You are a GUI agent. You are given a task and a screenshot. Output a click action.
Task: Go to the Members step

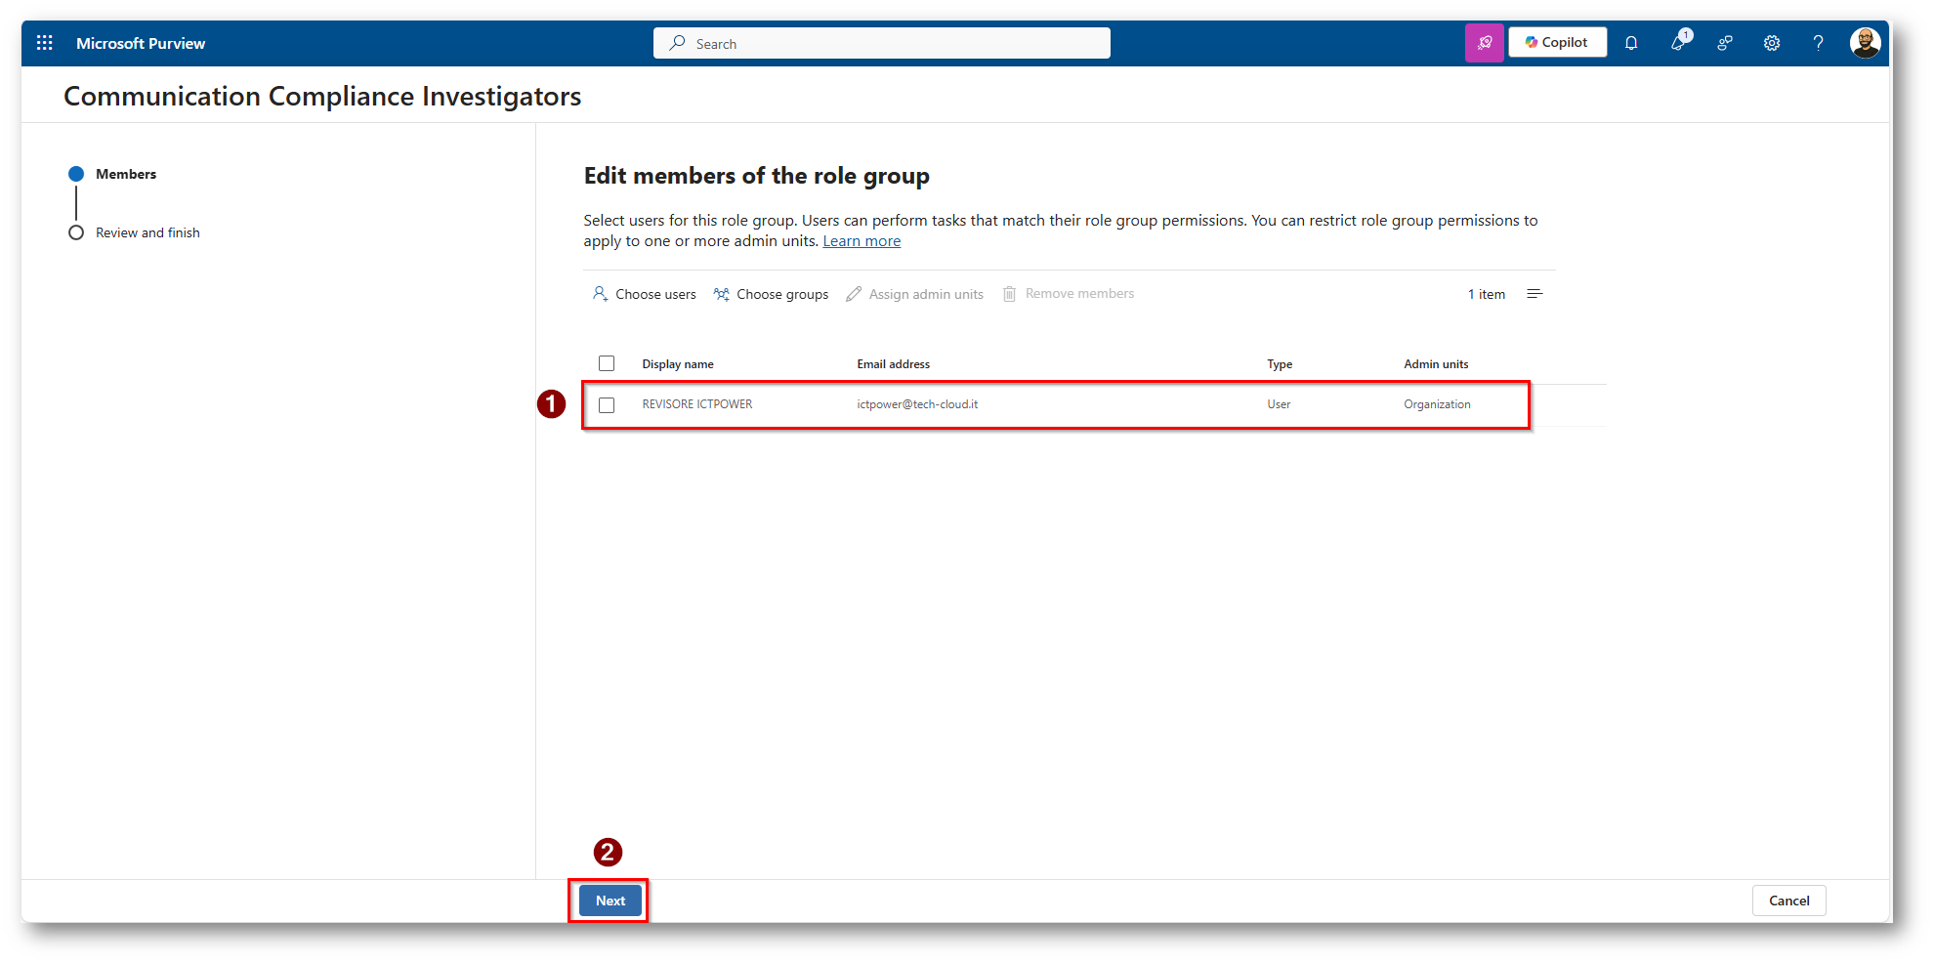[x=126, y=174]
